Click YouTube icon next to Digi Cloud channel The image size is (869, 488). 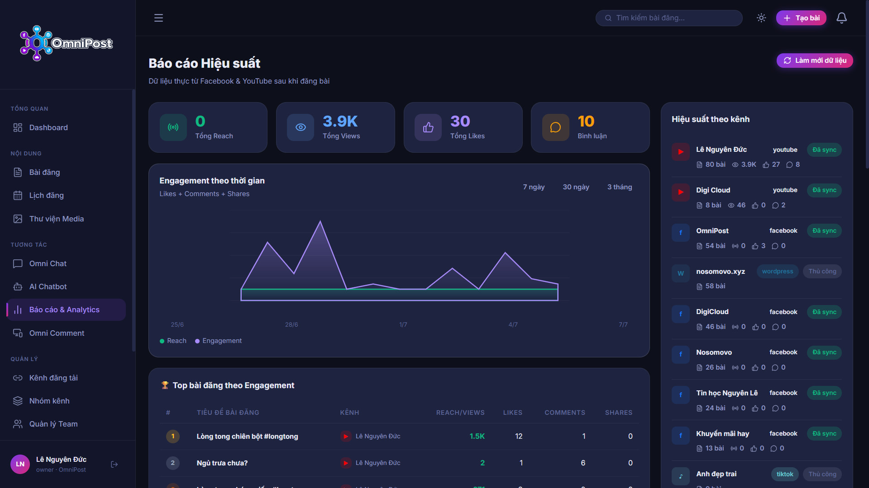[x=681, y=192]
